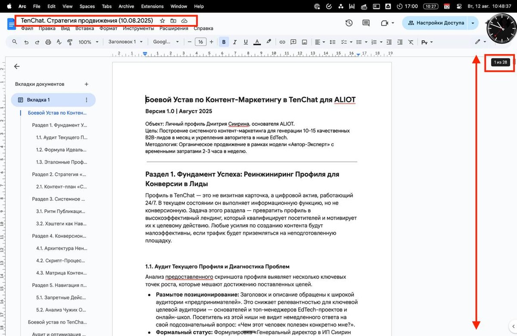Open numbered list options dropdown

(377, 42)
